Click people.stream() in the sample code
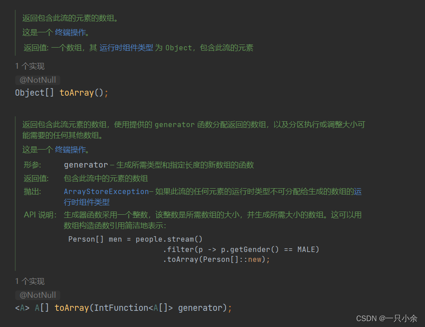425x327 pixels. 169,239
